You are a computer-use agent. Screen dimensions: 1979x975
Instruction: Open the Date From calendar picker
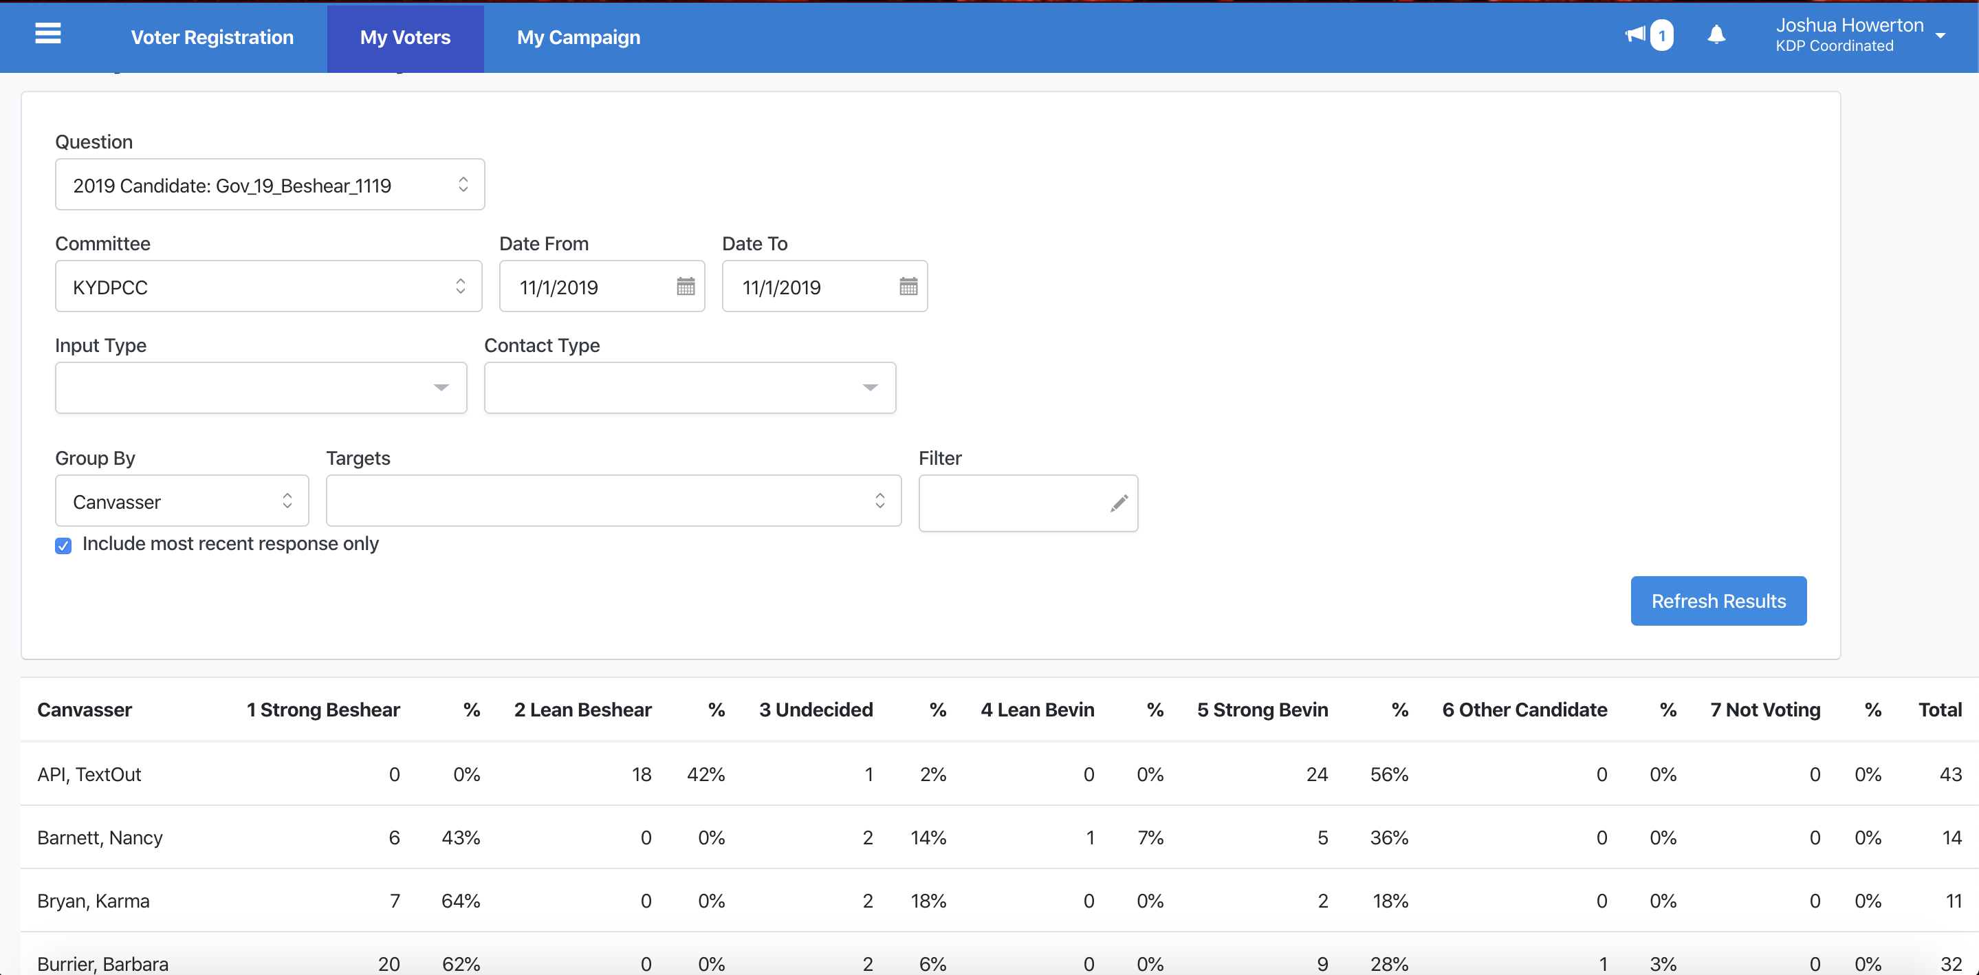[x=686, y=287]
